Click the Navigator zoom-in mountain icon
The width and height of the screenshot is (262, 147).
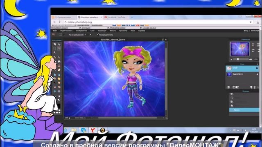[251, 59]
